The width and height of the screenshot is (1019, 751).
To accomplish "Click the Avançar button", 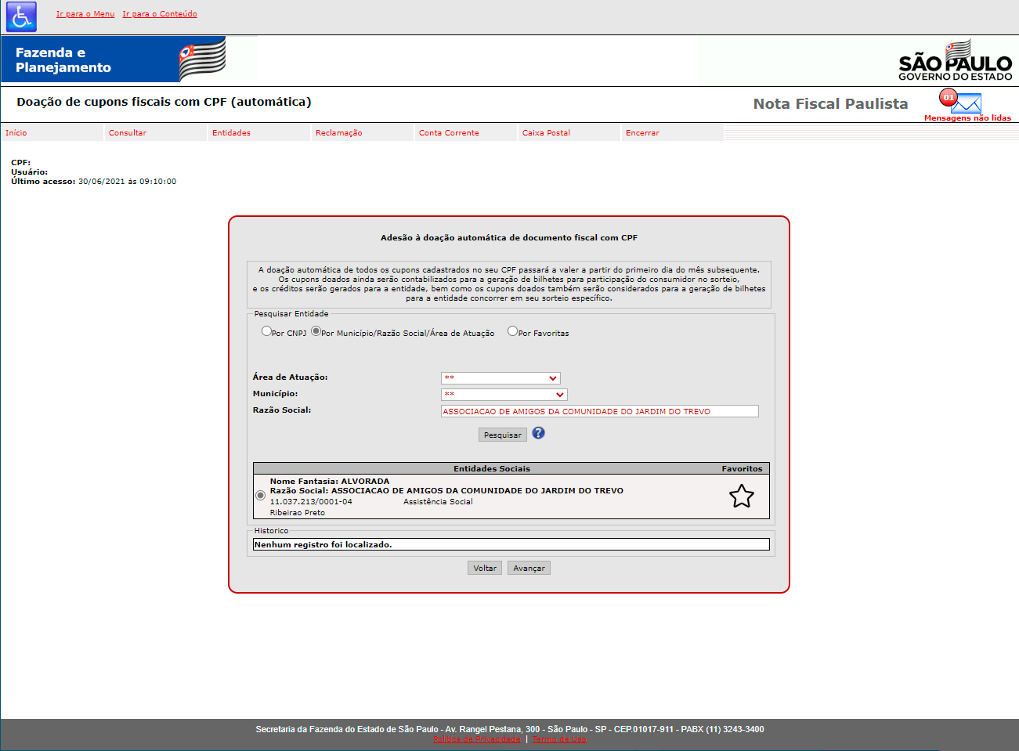I will click(529, 568).
